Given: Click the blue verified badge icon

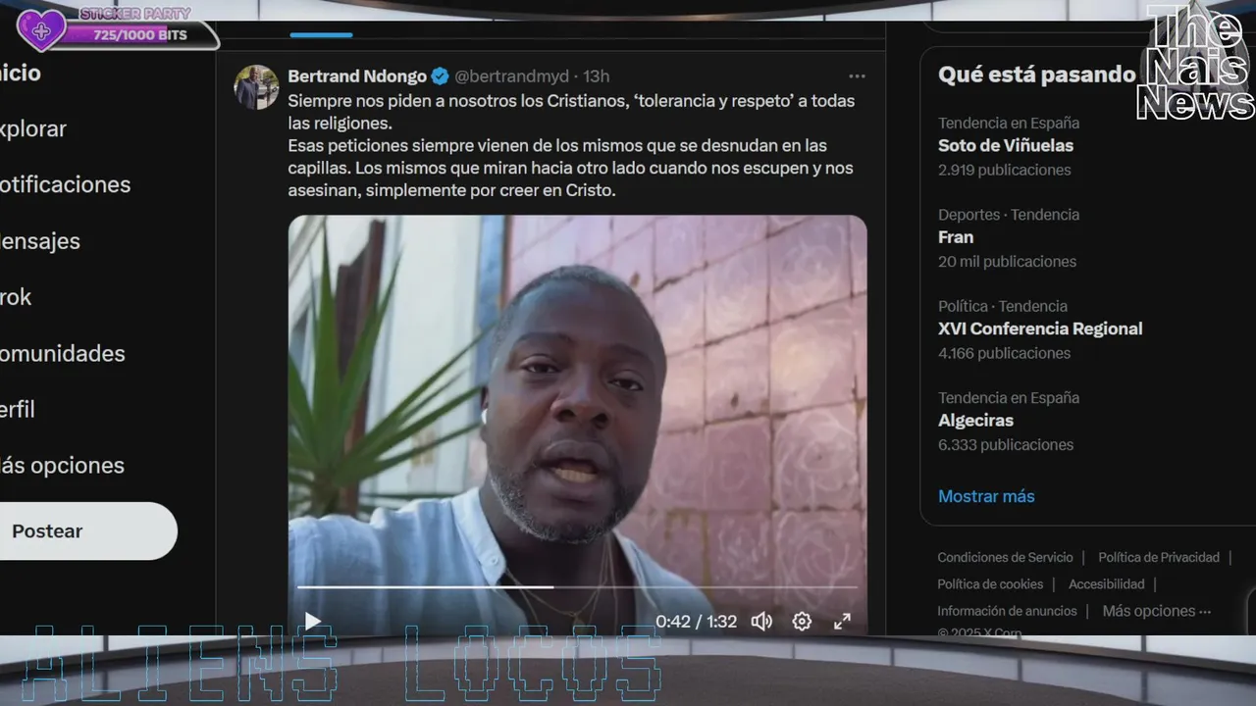Looking at the screenshot, I should click(x=441, y=76).
